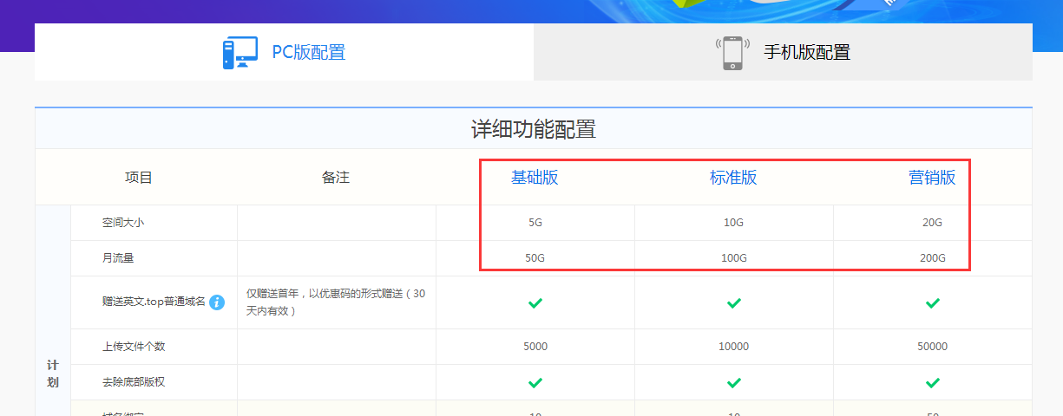
Task: Open the 标准版 plan link
Action: [x=733, y=178]
